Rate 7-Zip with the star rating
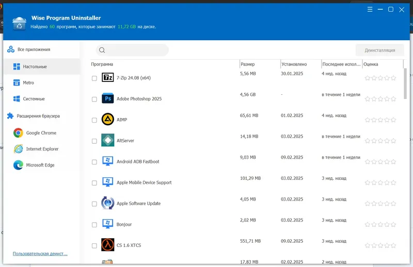This screenshot has height=267, width=413. [x=380, y=78]
